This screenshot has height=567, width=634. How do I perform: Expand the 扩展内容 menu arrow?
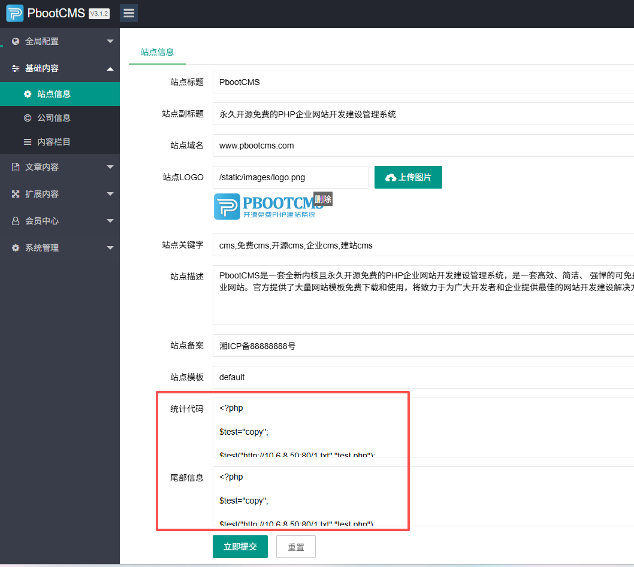click(x=110, y=194)
